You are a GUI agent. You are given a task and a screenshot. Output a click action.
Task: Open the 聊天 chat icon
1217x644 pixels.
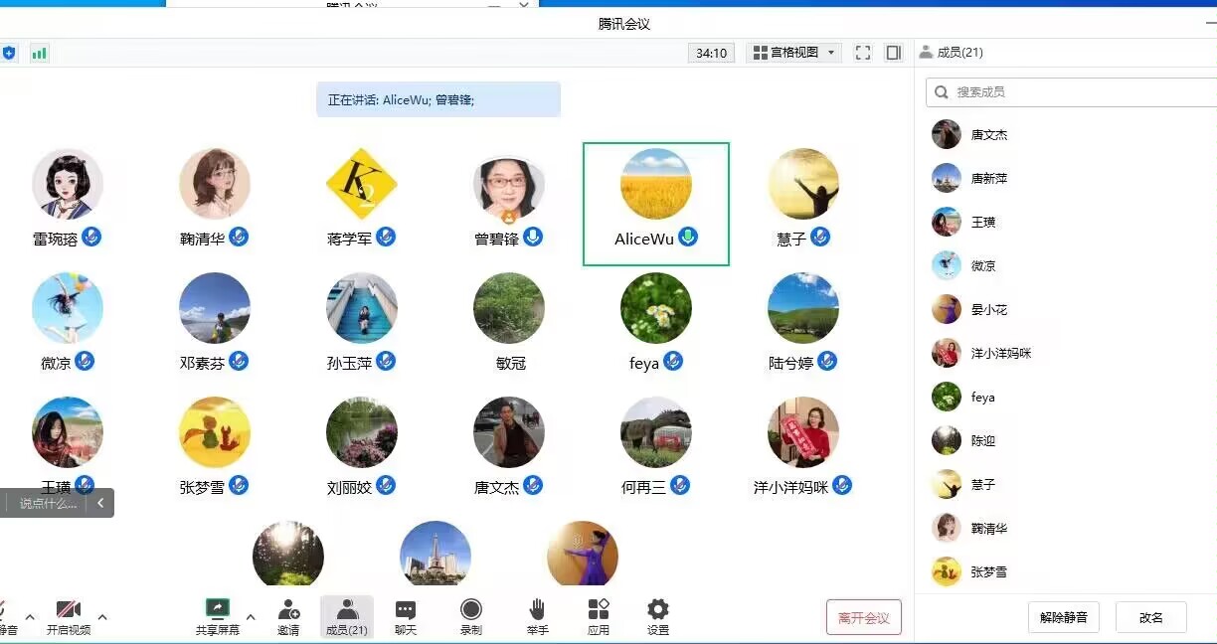[x=406, y=609]
